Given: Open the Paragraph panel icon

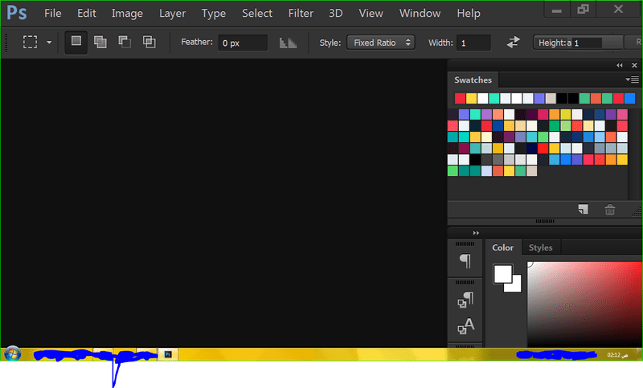Looking at the screenshot, I should 465,260.
